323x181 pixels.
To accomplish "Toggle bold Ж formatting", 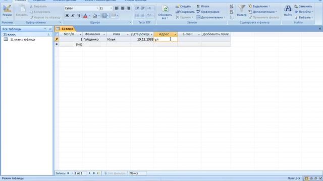I will point(67,16).
